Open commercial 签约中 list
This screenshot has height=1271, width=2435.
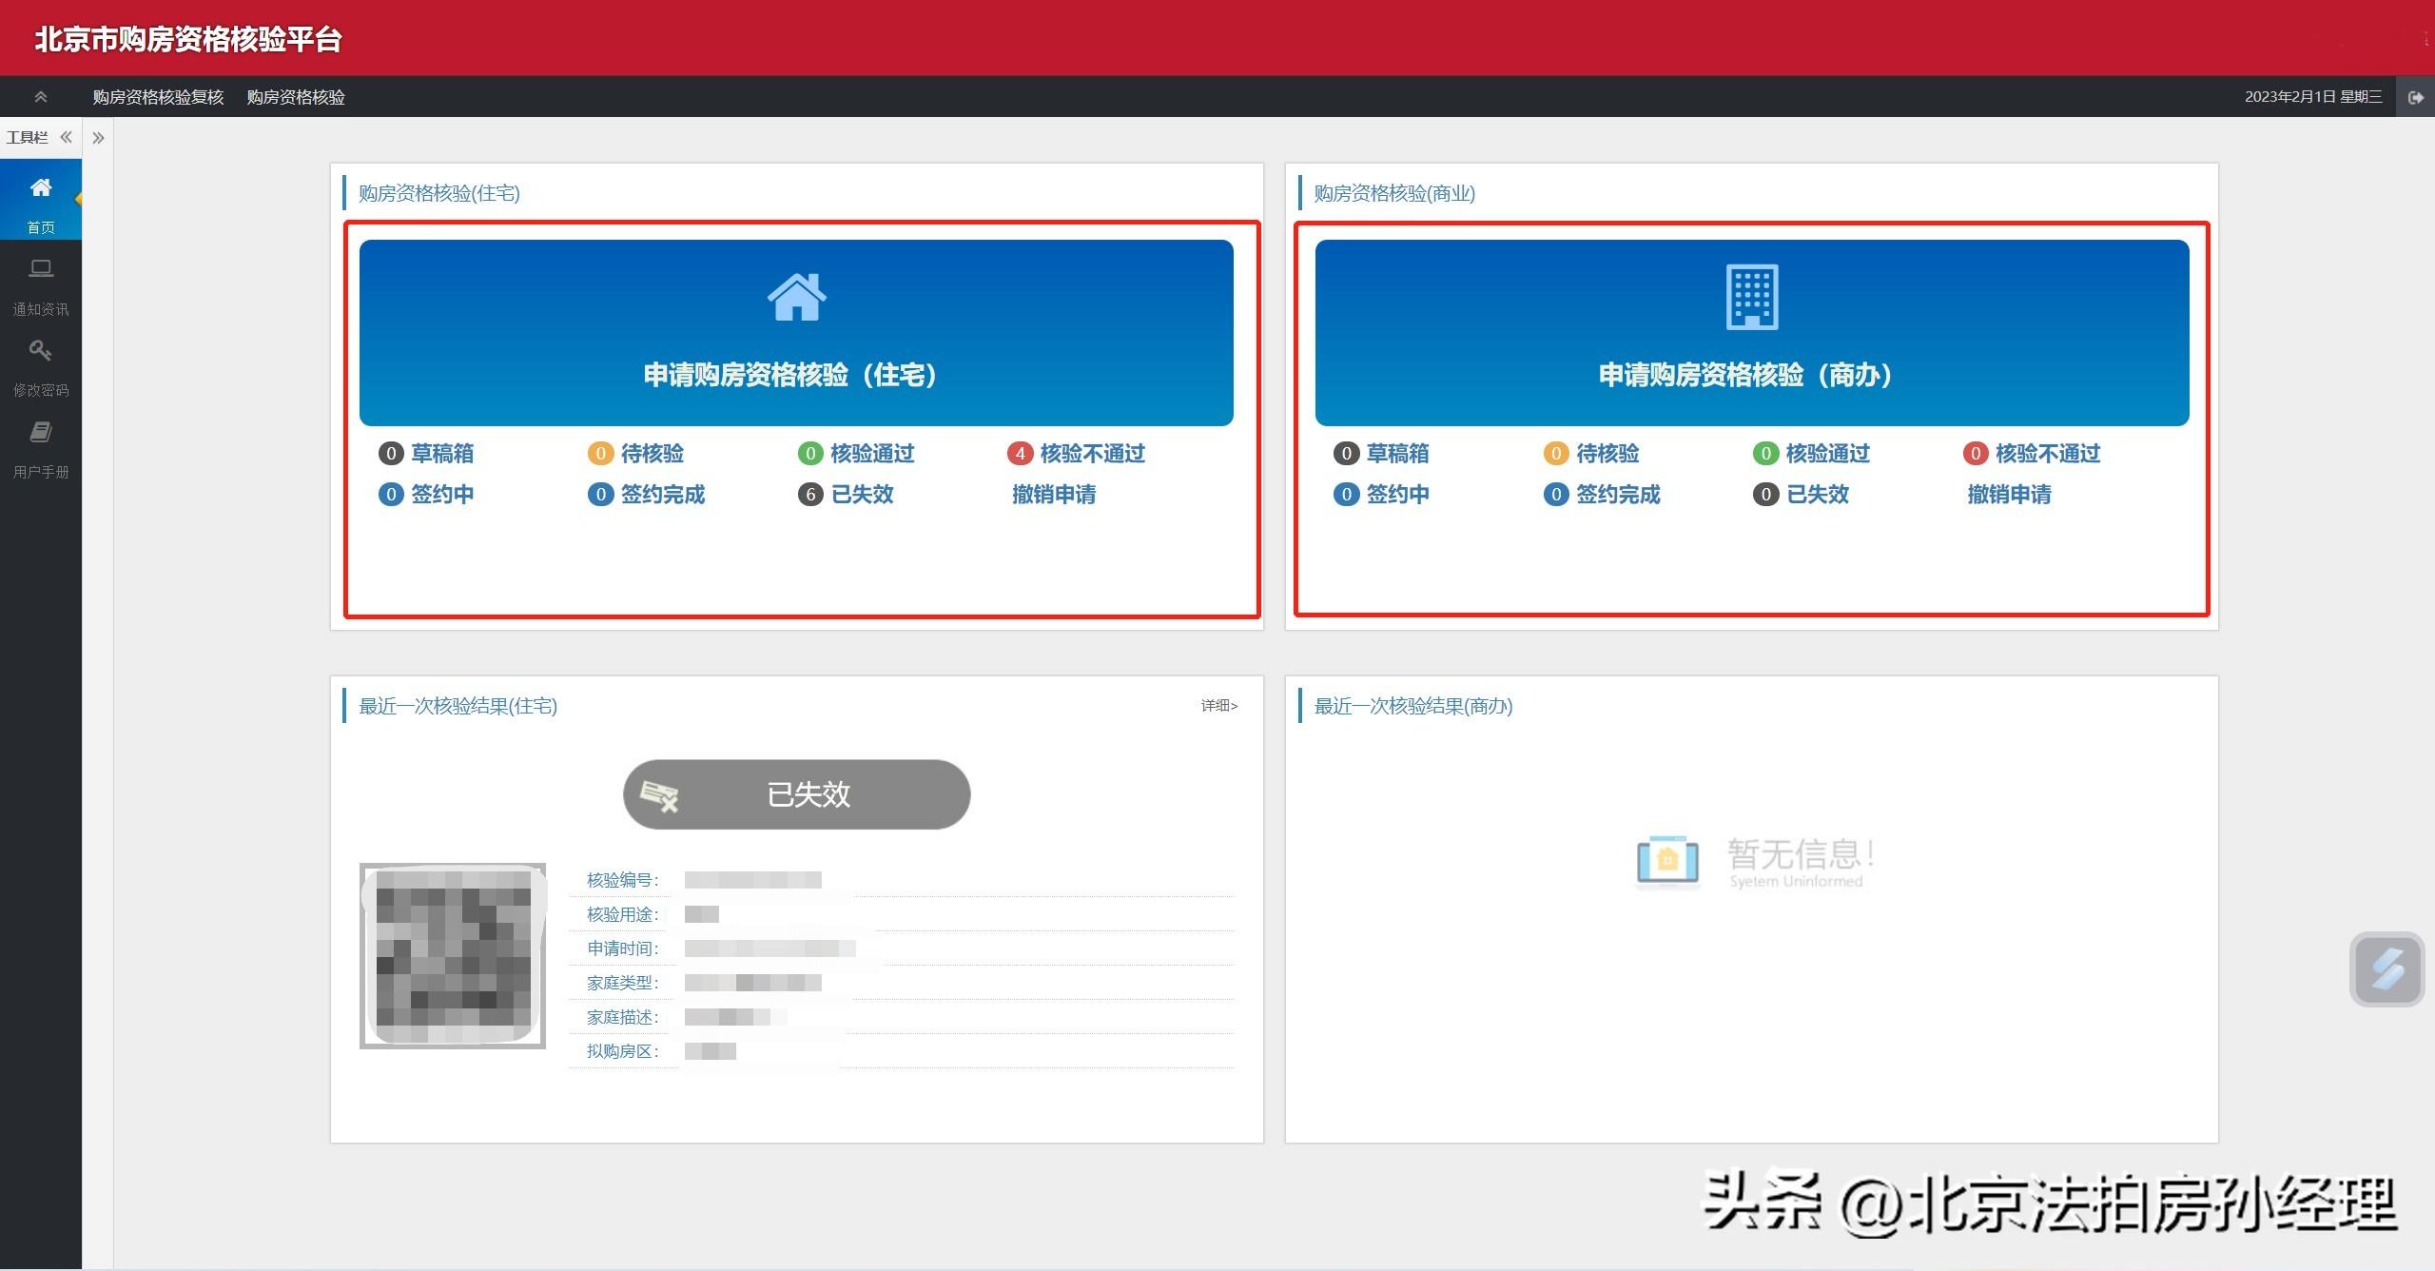[x=1382, y=495]
